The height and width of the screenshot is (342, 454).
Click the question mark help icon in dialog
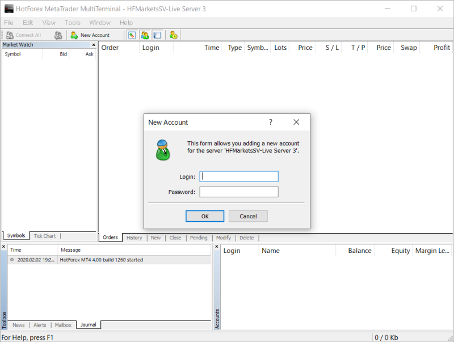point(271,122)
